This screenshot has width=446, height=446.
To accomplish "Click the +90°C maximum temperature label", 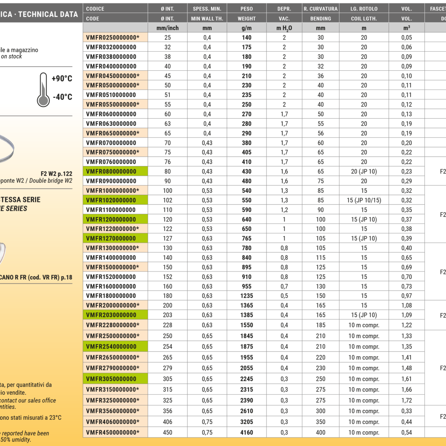I will click(62, 79).
